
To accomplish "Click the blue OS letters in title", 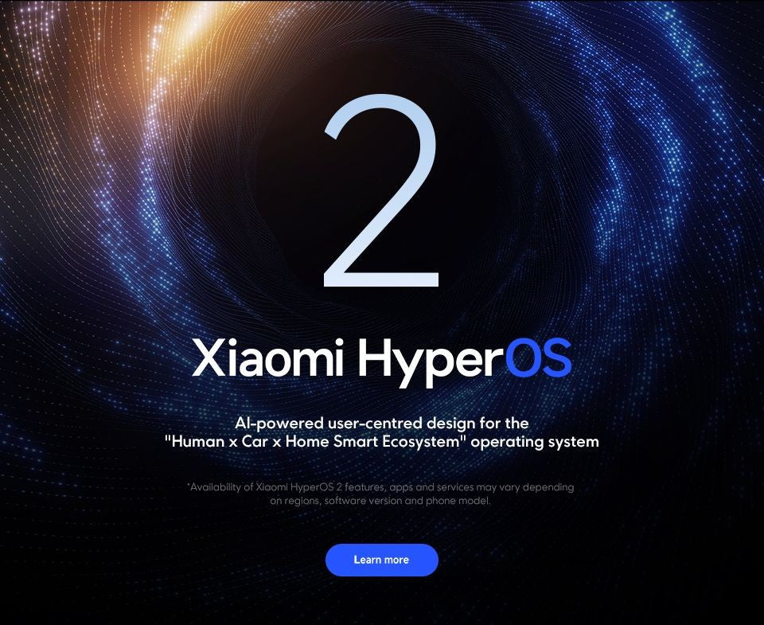I will (538, 357).
